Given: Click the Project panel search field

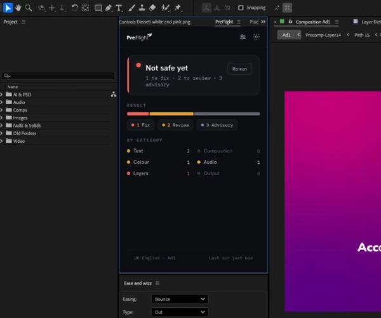Looking at the screenshot, I should (58, 76).
